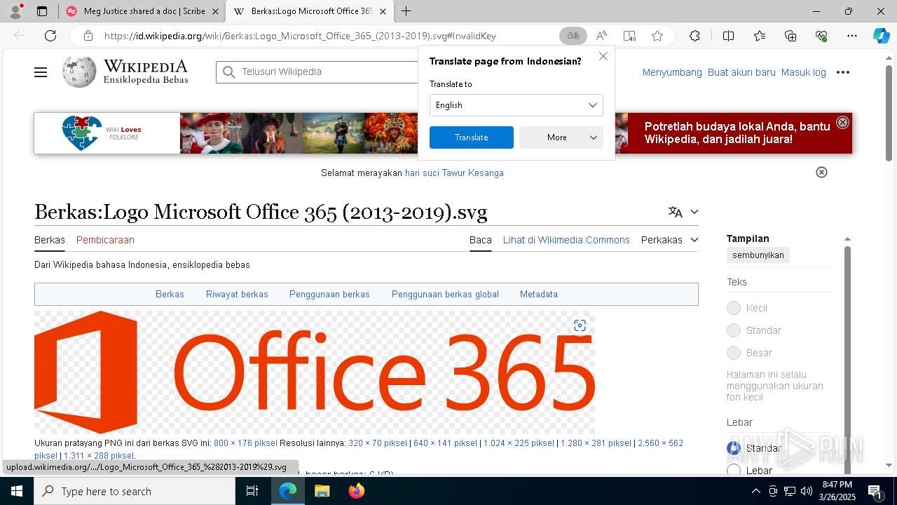Expand the language selector next to title
The height and width of the screenshot is (505, 897).
(x=683, y=212)
